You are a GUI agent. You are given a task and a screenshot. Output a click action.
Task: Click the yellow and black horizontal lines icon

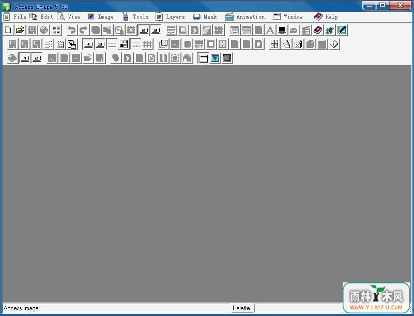click(x=112, y=44)
